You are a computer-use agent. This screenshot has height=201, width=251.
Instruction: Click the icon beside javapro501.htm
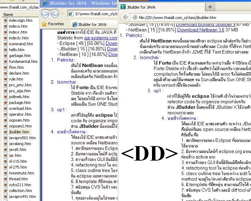tap(6, 138)
